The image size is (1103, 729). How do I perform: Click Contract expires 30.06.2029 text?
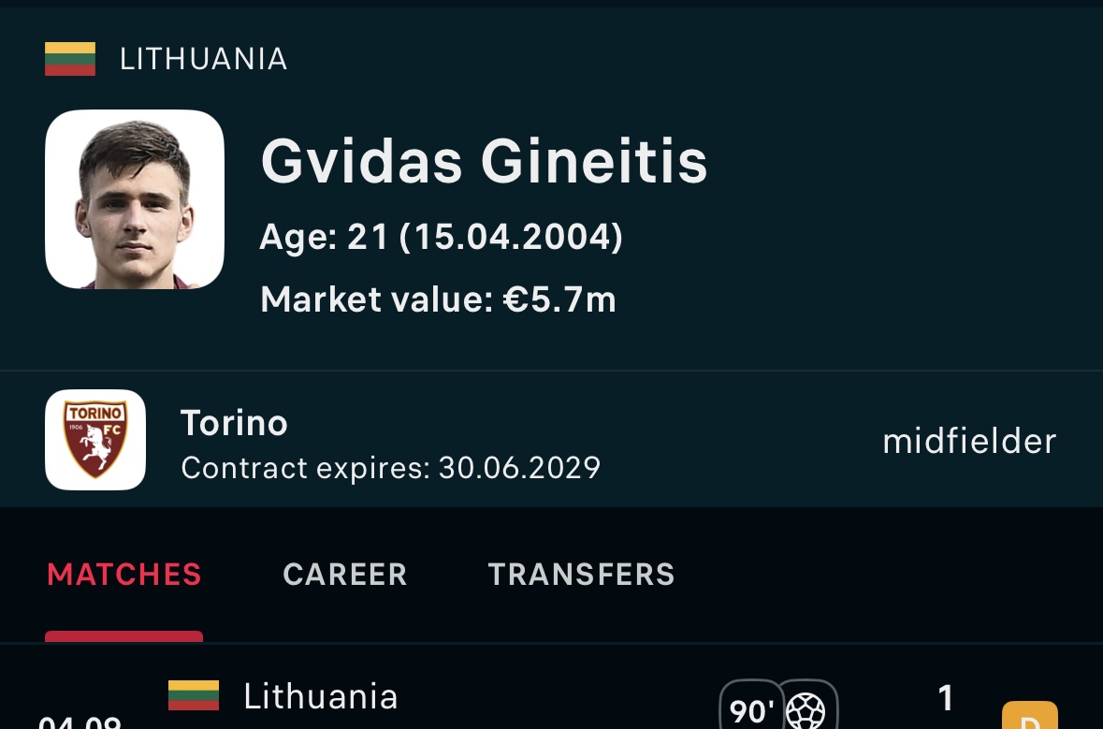pyautogui.click(x=390, y=468)
